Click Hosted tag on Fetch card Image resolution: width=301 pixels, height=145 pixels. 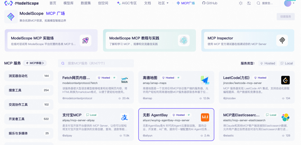pyautogui.click(x=104, y=78)
